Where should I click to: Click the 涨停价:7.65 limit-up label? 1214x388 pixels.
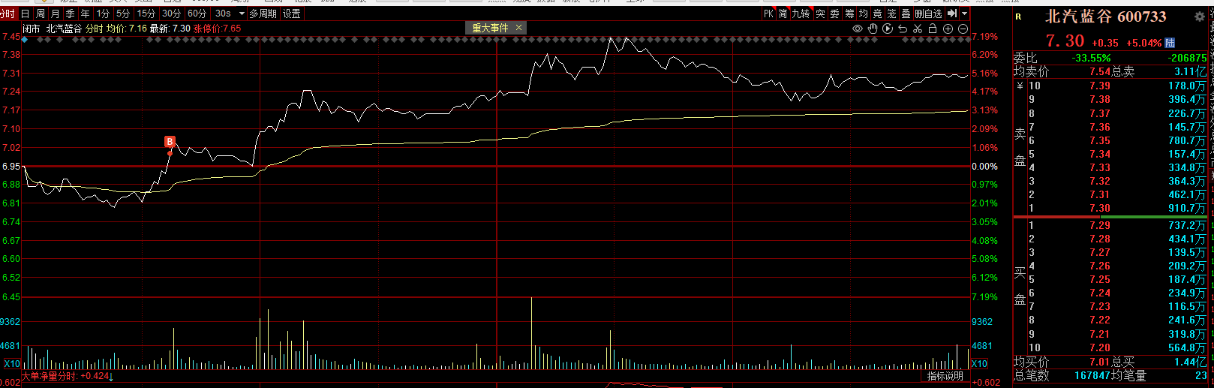click(217, 29)
